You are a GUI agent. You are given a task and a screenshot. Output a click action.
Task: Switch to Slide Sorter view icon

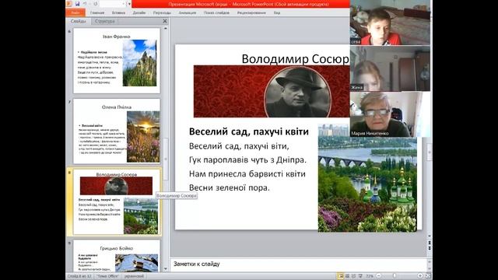click(x=347, y=276)
